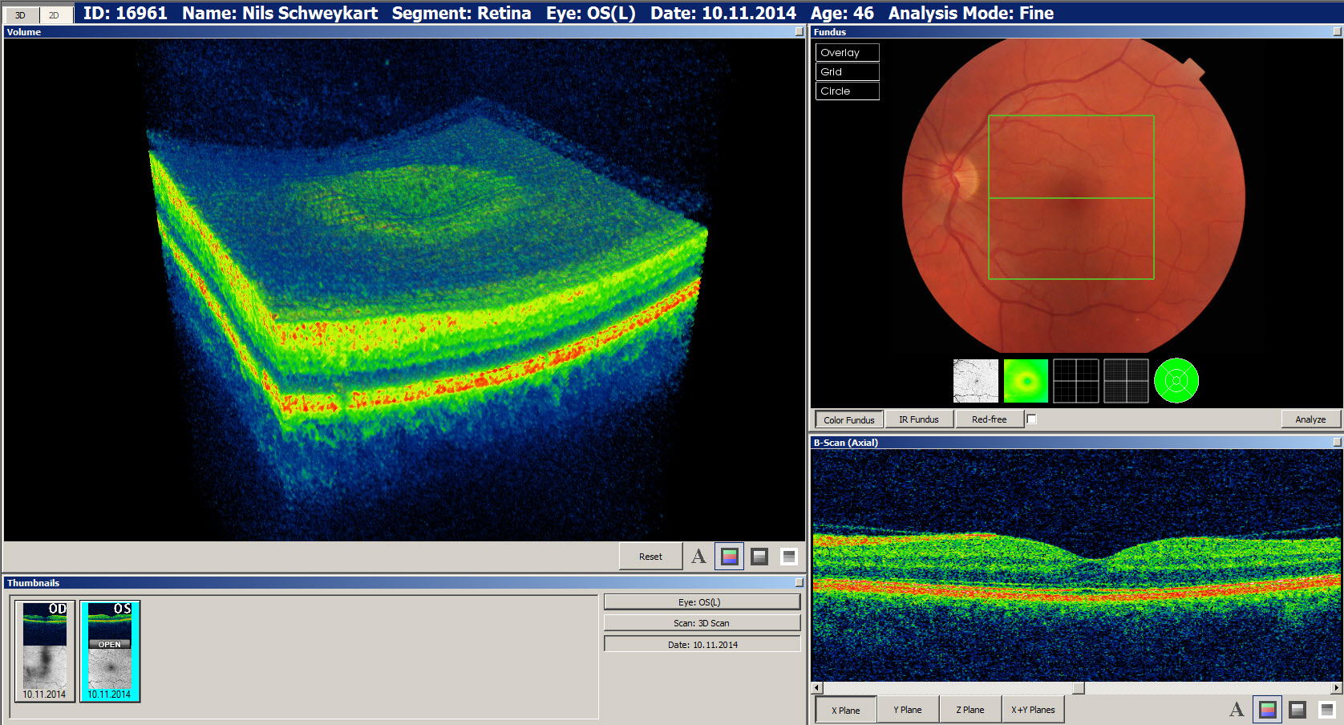Choose the B-Scan color palette icon

click(x=1267, y=710)
